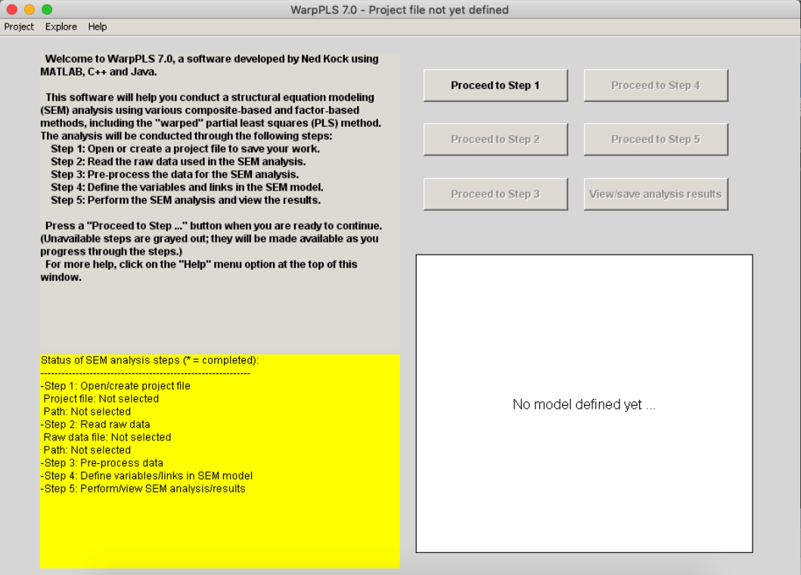
Task: Click 'Status of SEM analysis steps' heading
Action: point(150,360)
